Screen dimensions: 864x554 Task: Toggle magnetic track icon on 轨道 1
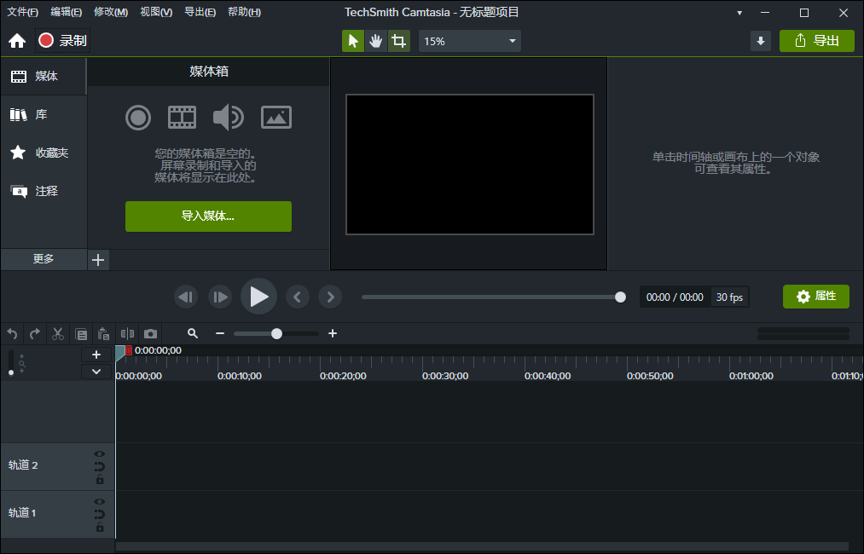(99, 514)
